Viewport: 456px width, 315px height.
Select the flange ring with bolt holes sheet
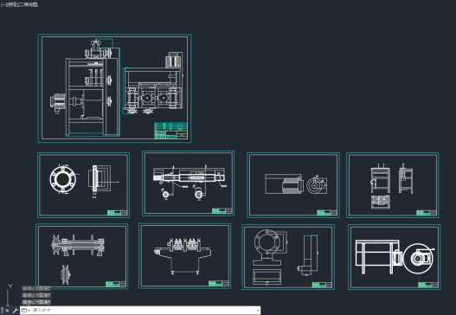83,185
